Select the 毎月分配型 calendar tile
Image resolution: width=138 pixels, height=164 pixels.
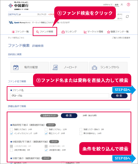click(x=30, y=67)
